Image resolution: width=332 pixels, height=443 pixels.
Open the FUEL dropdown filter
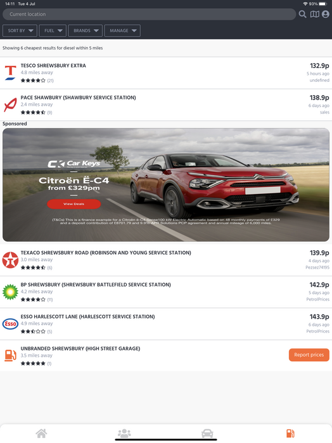tap(53, 30)
